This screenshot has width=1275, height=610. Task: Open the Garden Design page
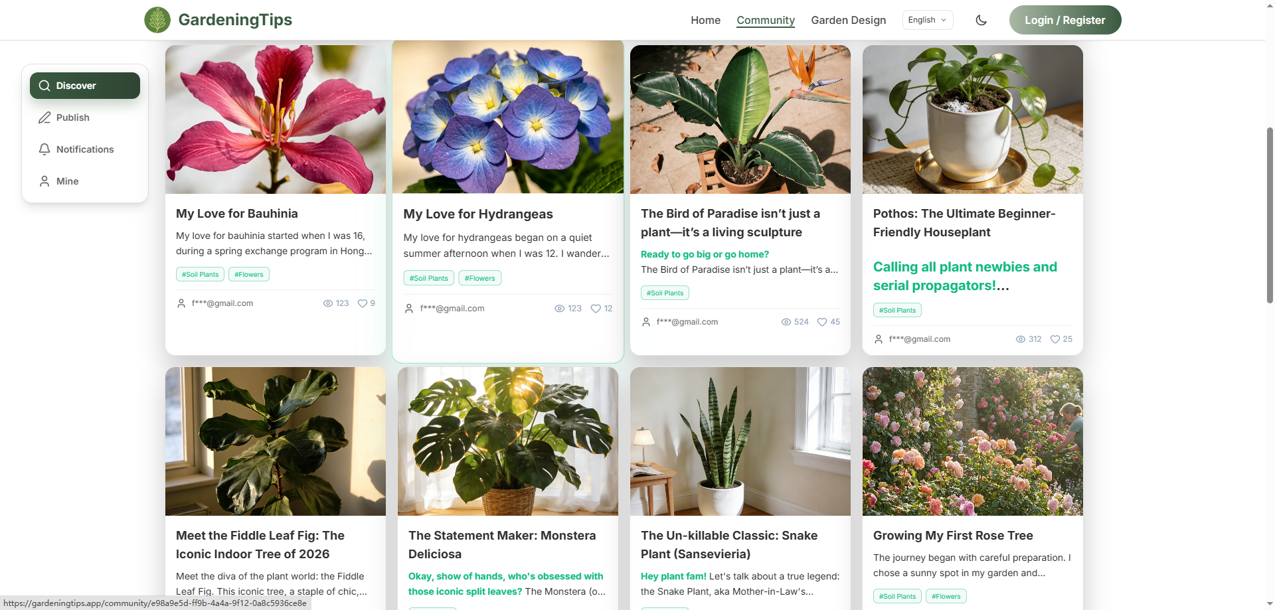point(848,20)
